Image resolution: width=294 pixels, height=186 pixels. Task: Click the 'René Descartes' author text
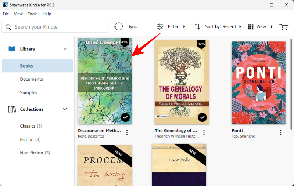[x=91, y=136]
